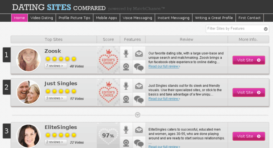
Task: Click the EliteSingles chat bubbles icon
Action: tap(139, 143)
